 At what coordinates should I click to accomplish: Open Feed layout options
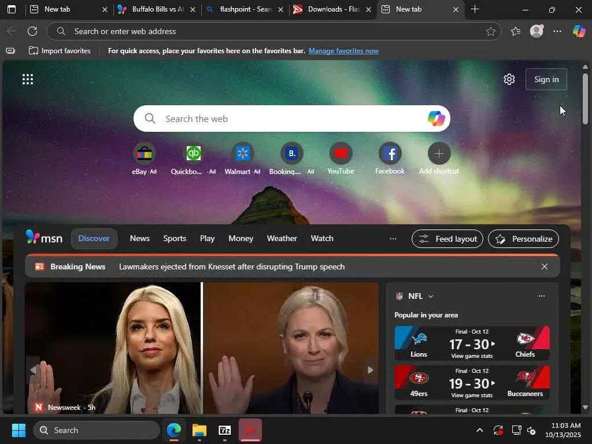(x=447, y=239)
